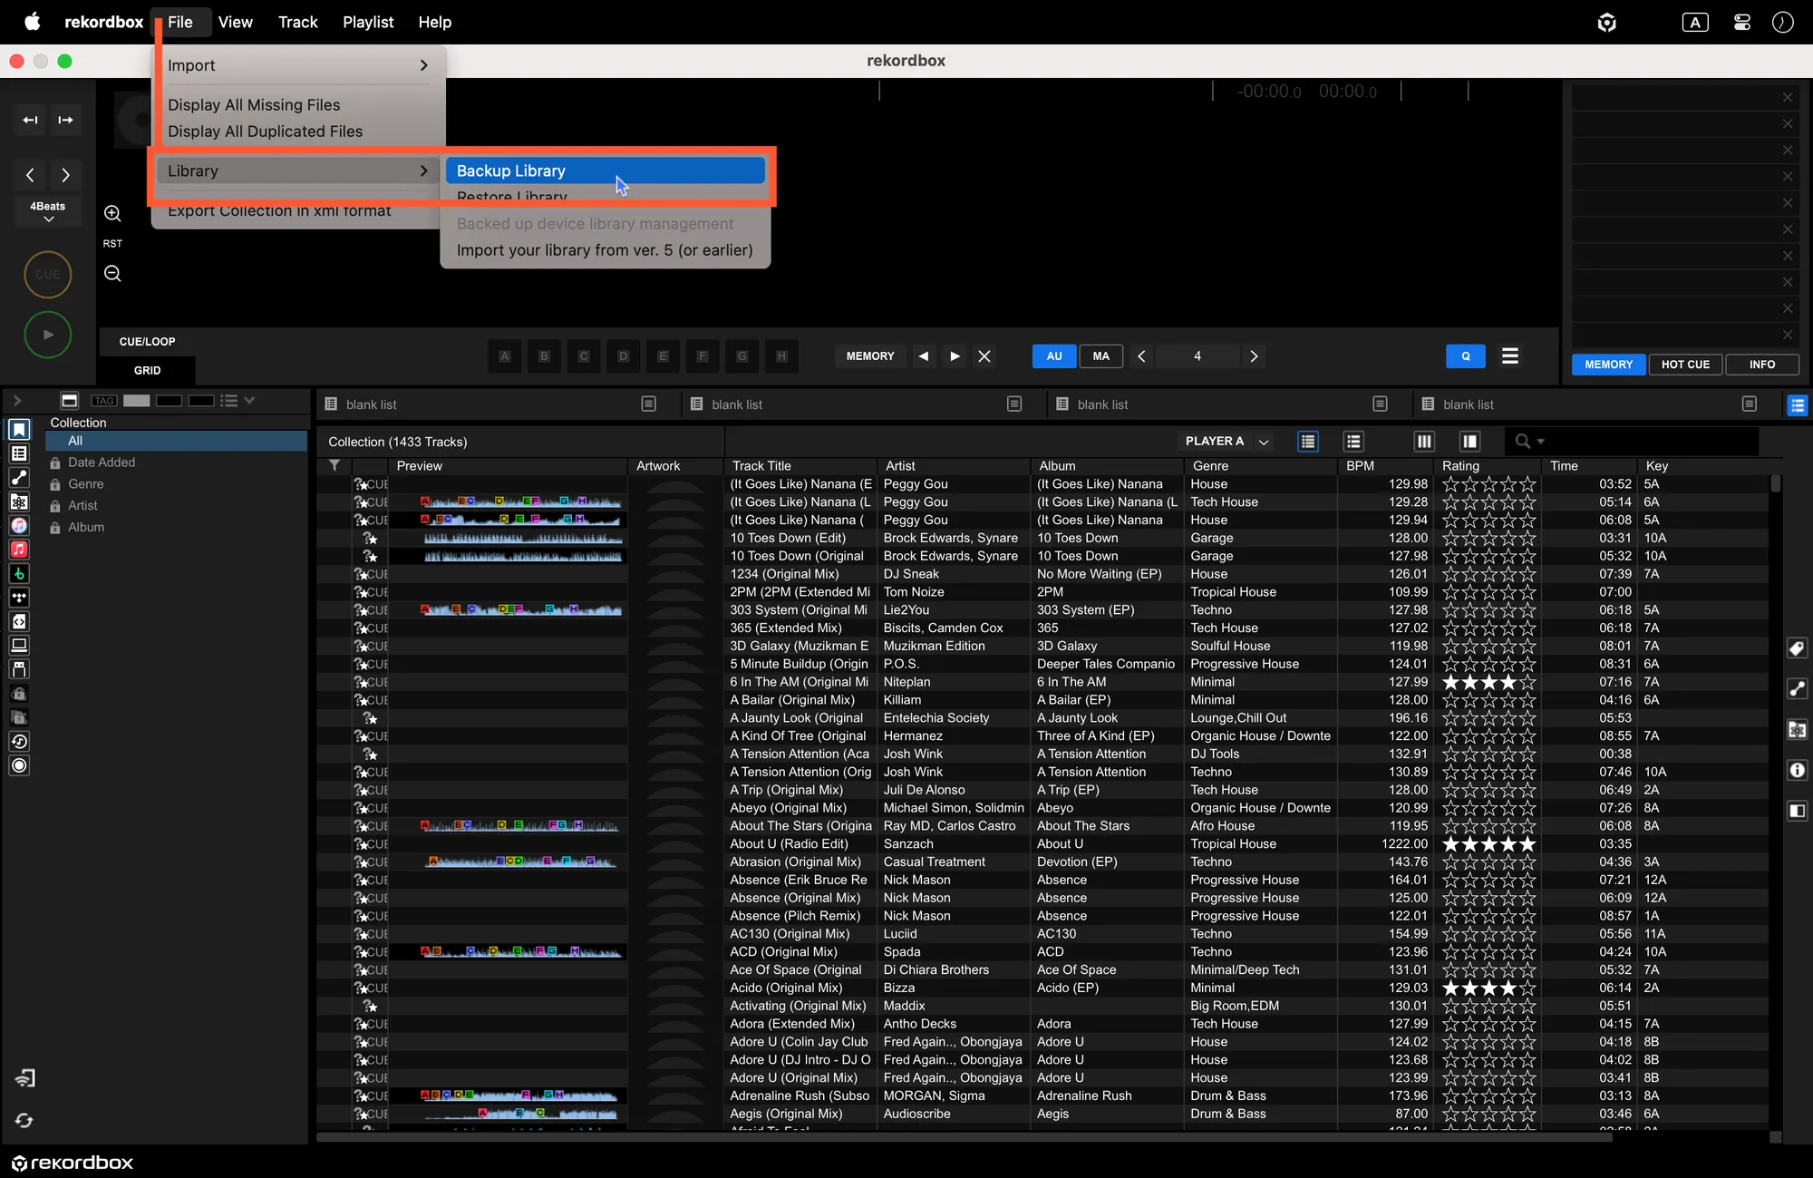Expand the Import submenu arrow
This screenshot has width=1813, height=1178.
pyautogui.click(x=423, y=65)
